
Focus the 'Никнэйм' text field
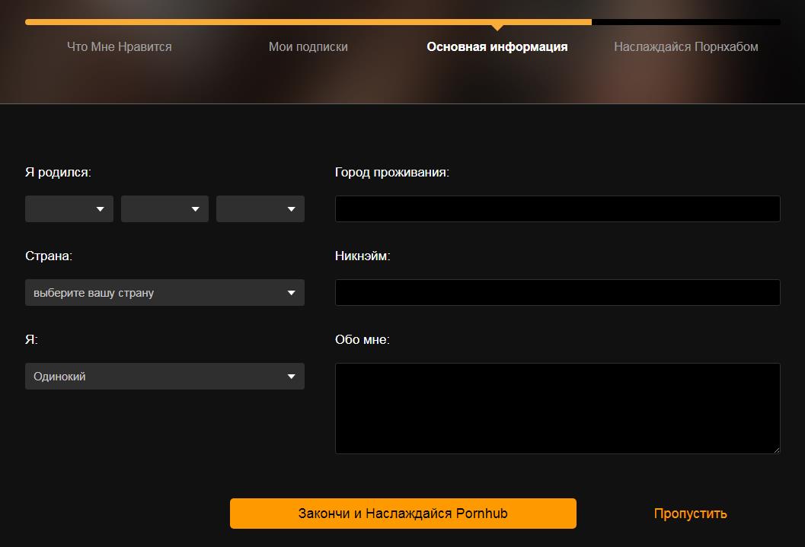pos(557,293)
